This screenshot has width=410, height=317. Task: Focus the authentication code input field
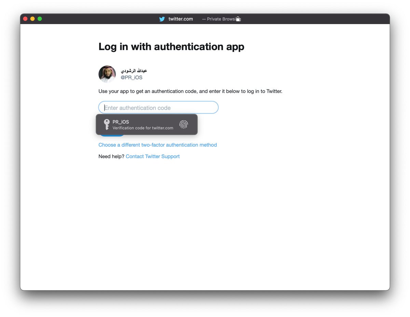point(159,107)
